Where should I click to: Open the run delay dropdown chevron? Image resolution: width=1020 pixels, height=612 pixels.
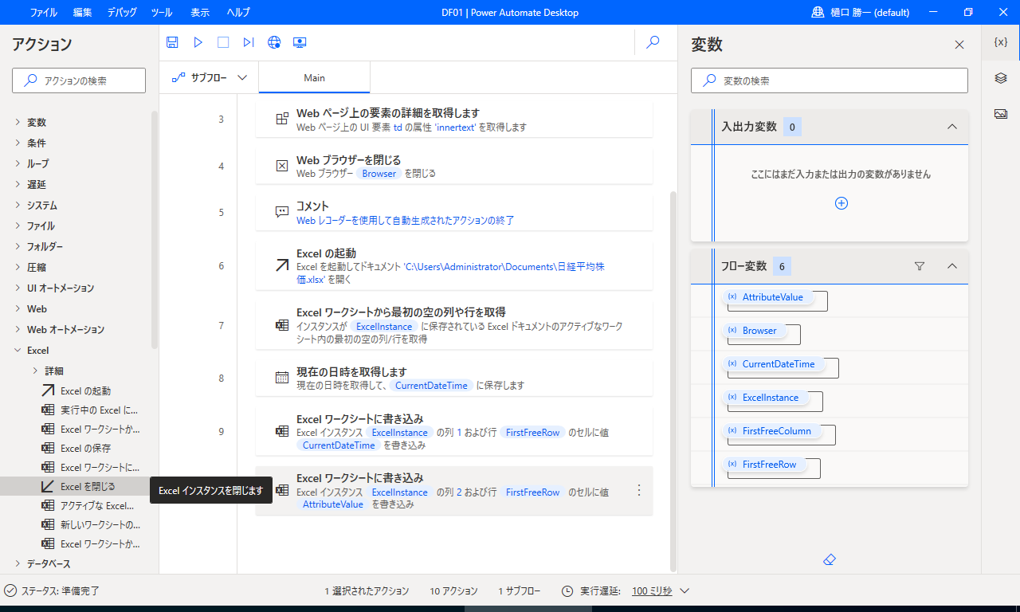[x=684, y=591]
